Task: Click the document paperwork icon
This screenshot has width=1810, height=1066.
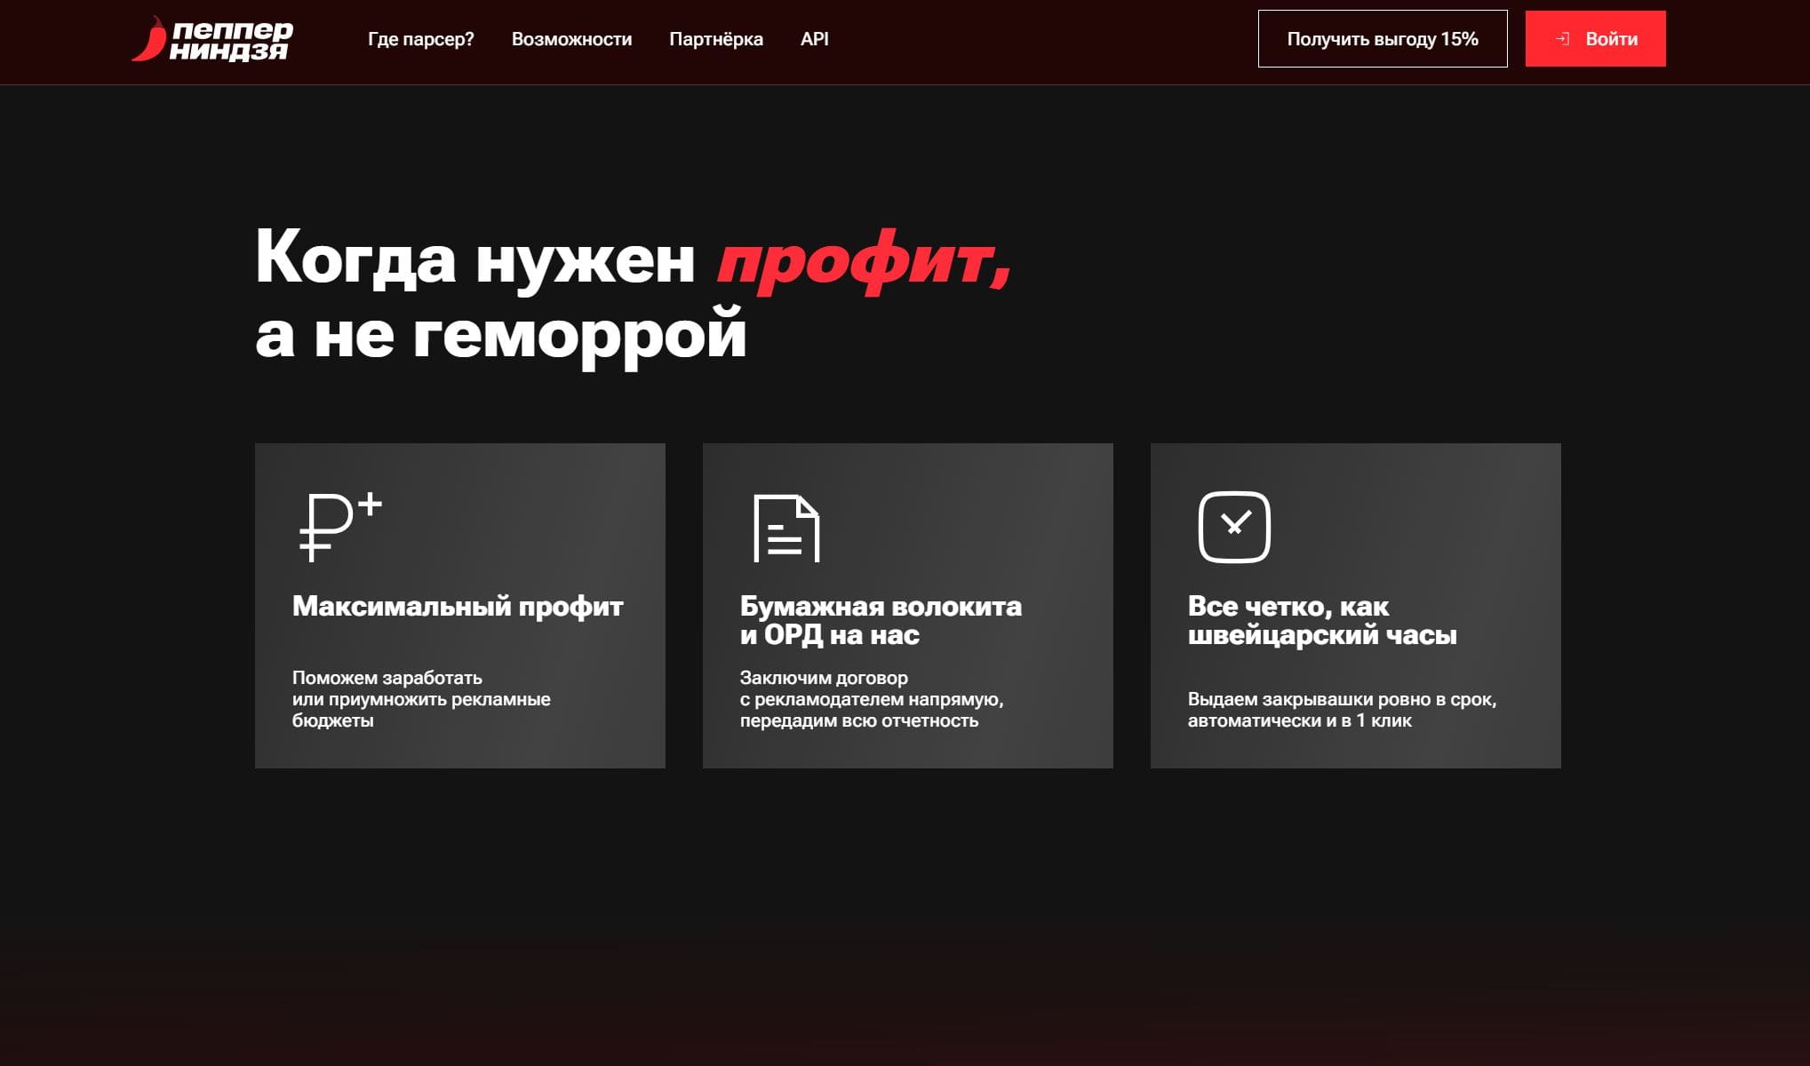Action: pos(786,528)
